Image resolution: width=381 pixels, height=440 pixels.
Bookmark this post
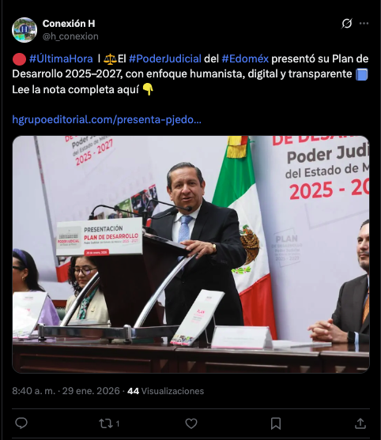tap(276, 423)
